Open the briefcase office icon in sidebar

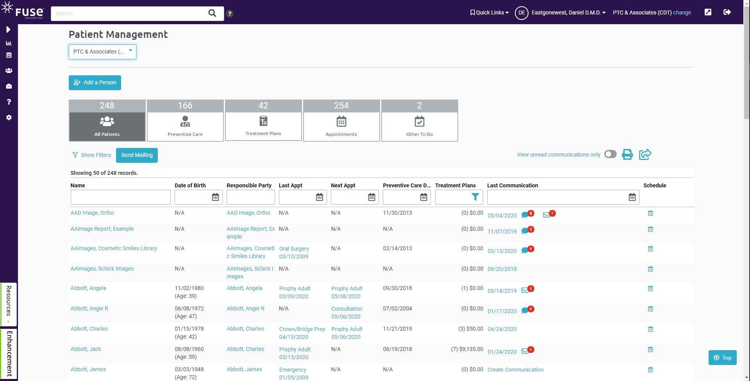coord(9,86)
